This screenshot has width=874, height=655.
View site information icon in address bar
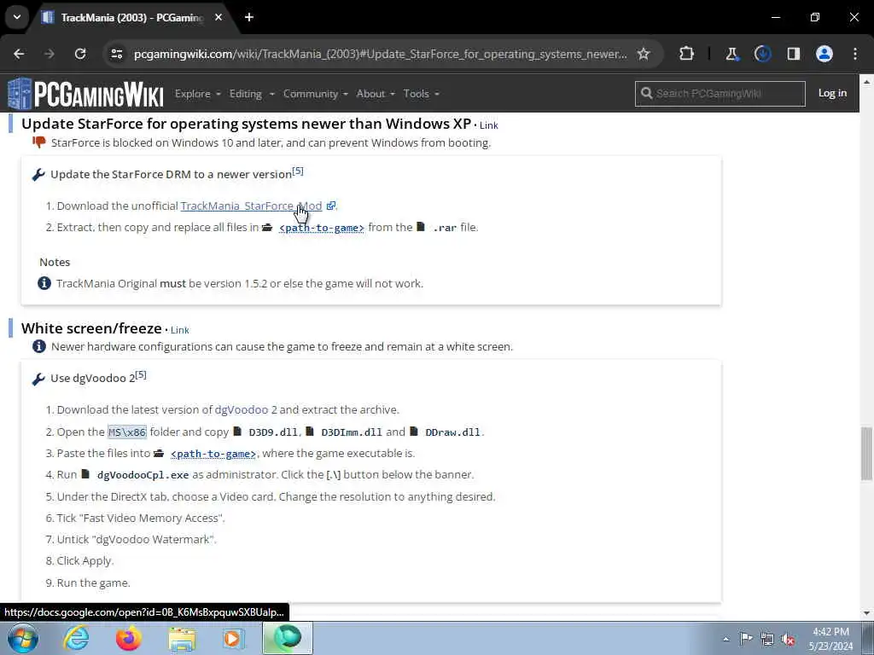coord(116,54)
